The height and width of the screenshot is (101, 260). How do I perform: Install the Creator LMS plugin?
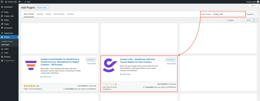click(x=171, y=59)
